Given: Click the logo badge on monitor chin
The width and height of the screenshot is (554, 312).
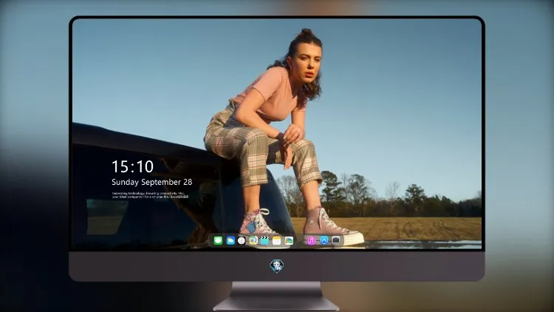Looking at the screenshot, I should [x=277, y=266].
